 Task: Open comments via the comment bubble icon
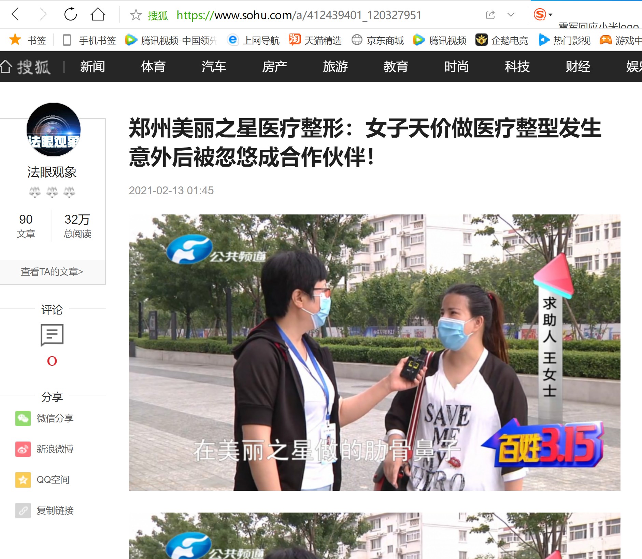[x=52, y=335]
